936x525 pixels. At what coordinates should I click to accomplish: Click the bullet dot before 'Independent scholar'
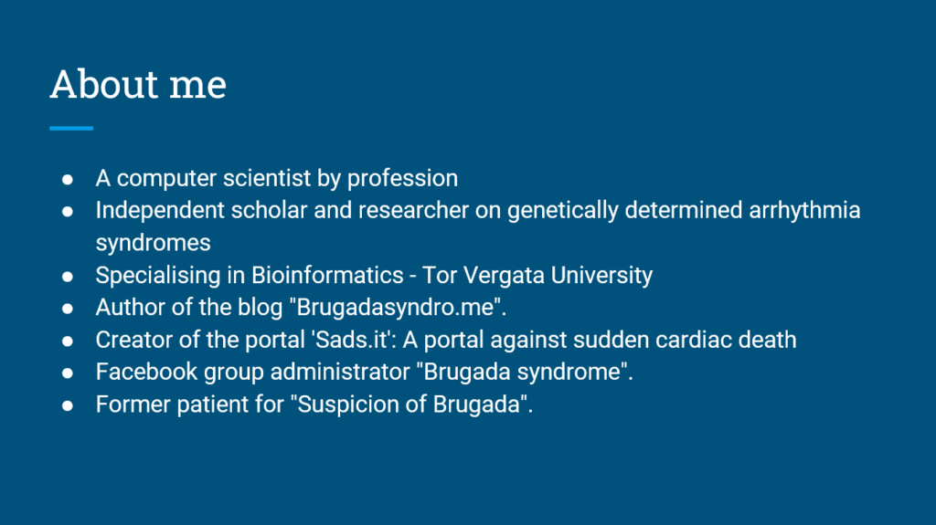pyautogui.click(x=68, y=212)
